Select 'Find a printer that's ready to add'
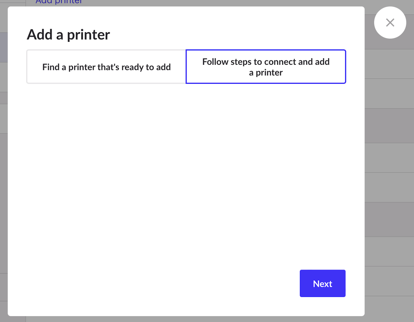 (x=106, y=67)
